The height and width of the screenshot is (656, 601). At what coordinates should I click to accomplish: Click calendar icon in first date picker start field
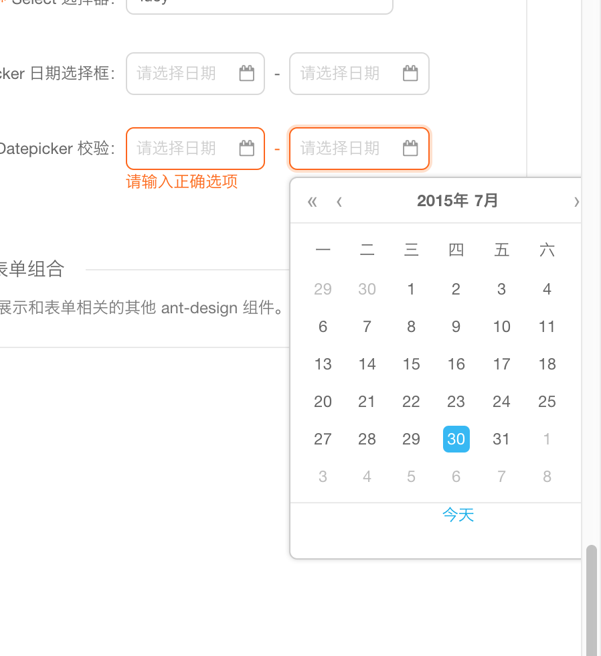pyautogui.click(x=247, y=74)
